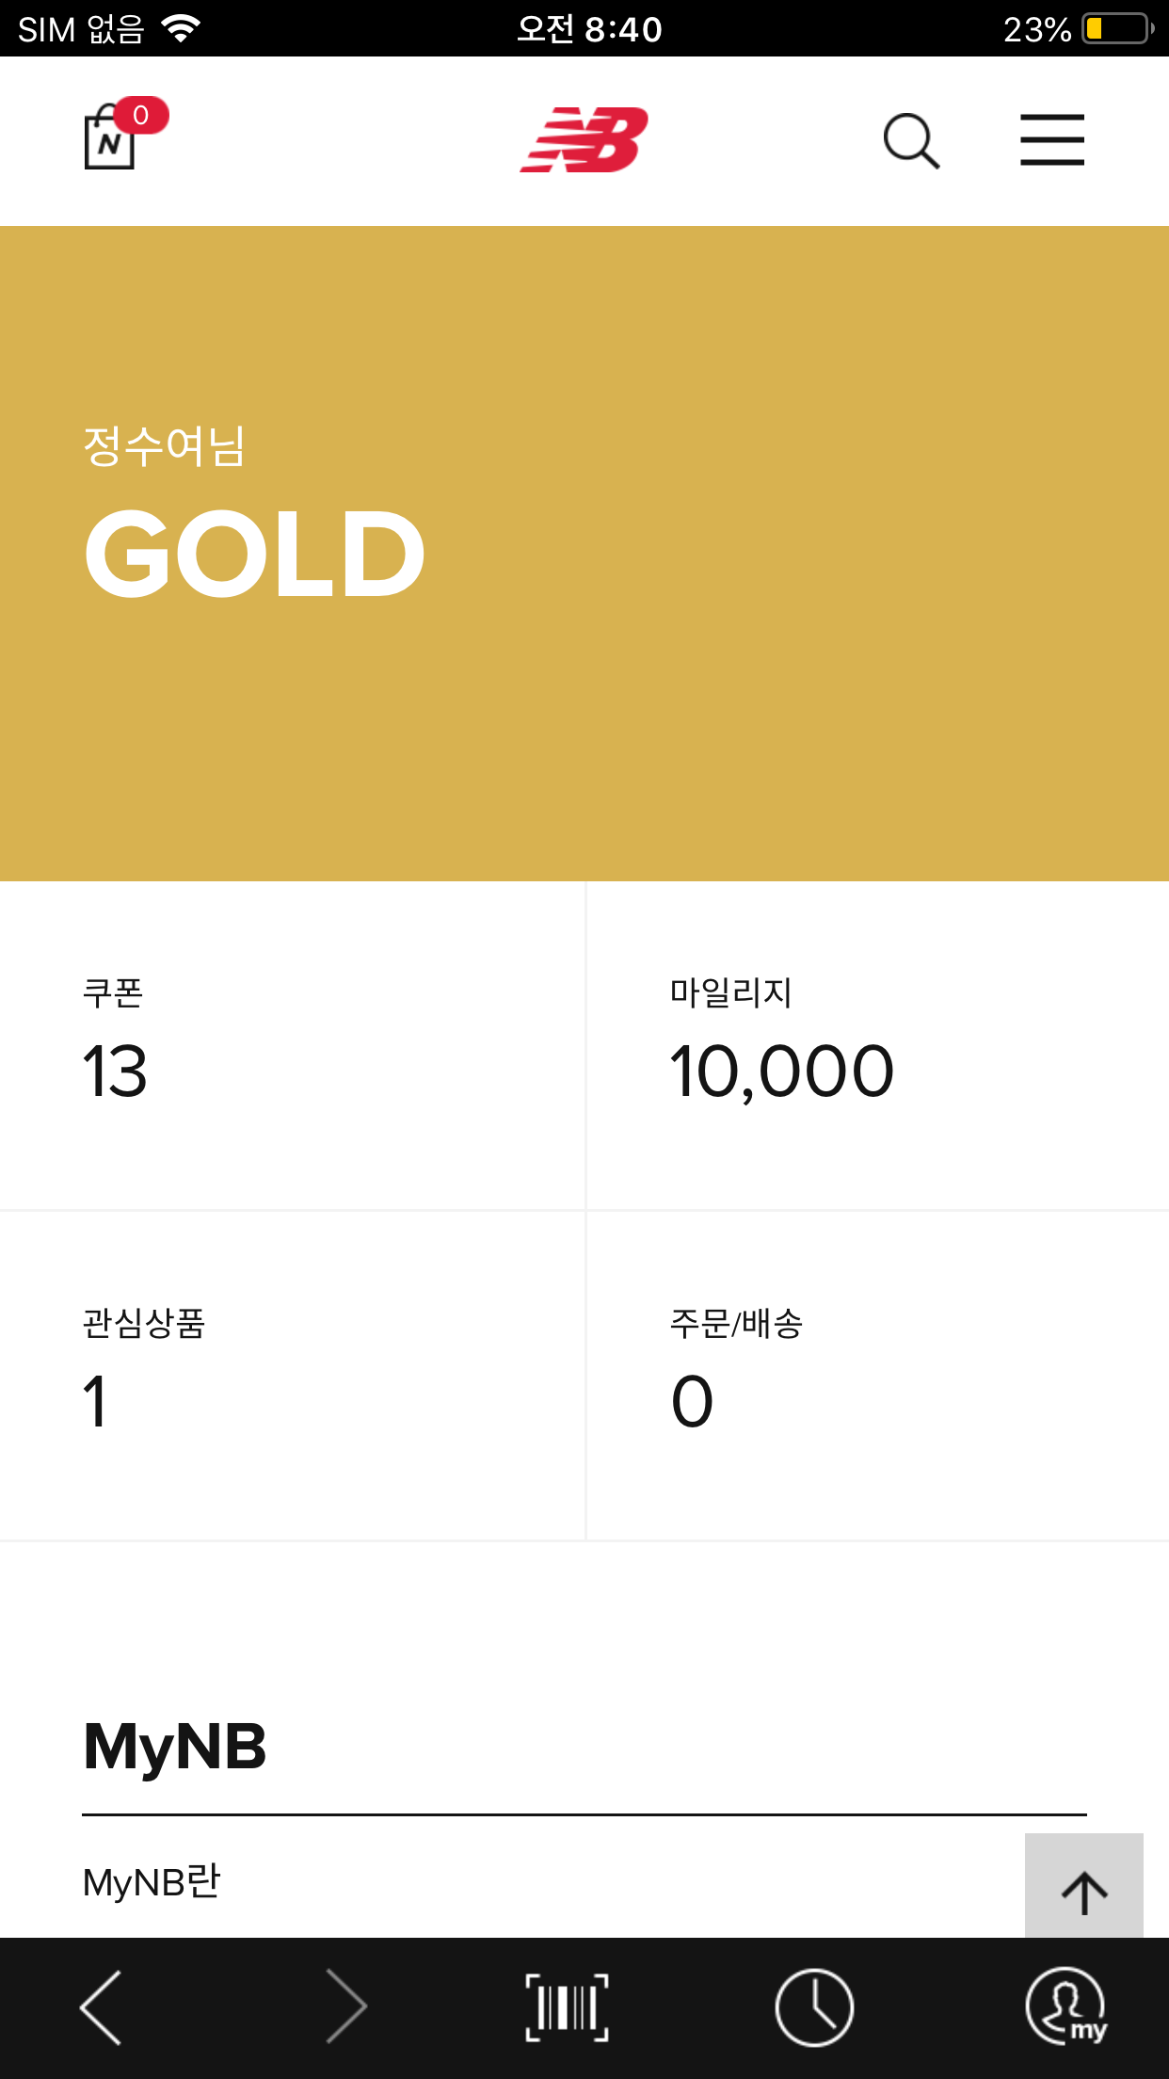
Task: Tap the My page profile icon
Action: (x=1065, y=2006)
